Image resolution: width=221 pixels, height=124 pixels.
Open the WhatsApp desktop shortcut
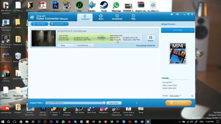point(116,6)
